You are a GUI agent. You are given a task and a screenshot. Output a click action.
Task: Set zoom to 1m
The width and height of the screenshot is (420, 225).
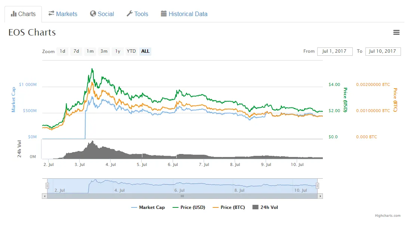(x=90, y=51)
